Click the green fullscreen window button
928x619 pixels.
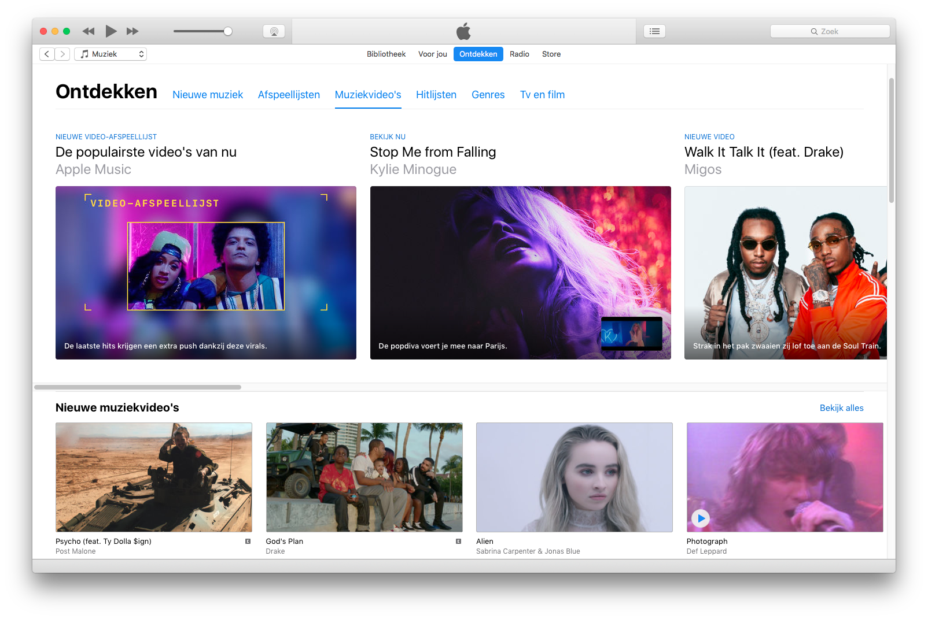tap(67, 31)
